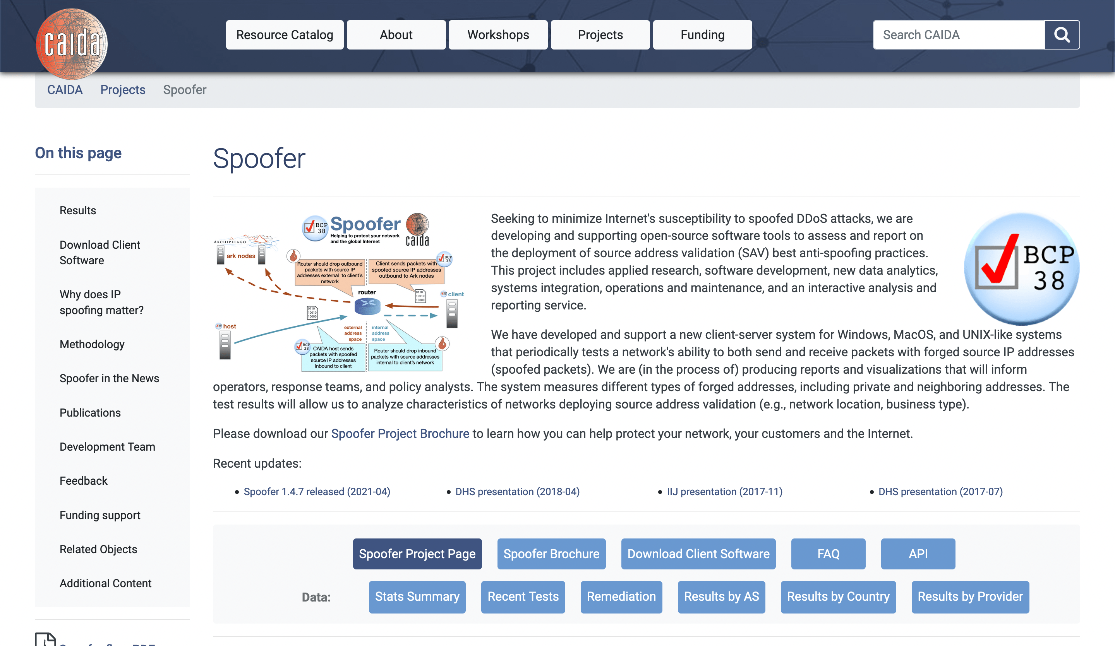Expand the Funding support sidebar section

point(100,515)
